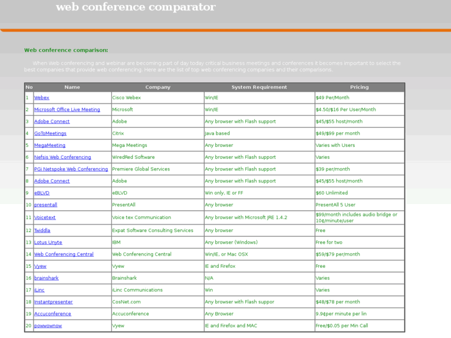
Task: Click $4.50/$16 Per User/Month price
Action: (360, 110)
